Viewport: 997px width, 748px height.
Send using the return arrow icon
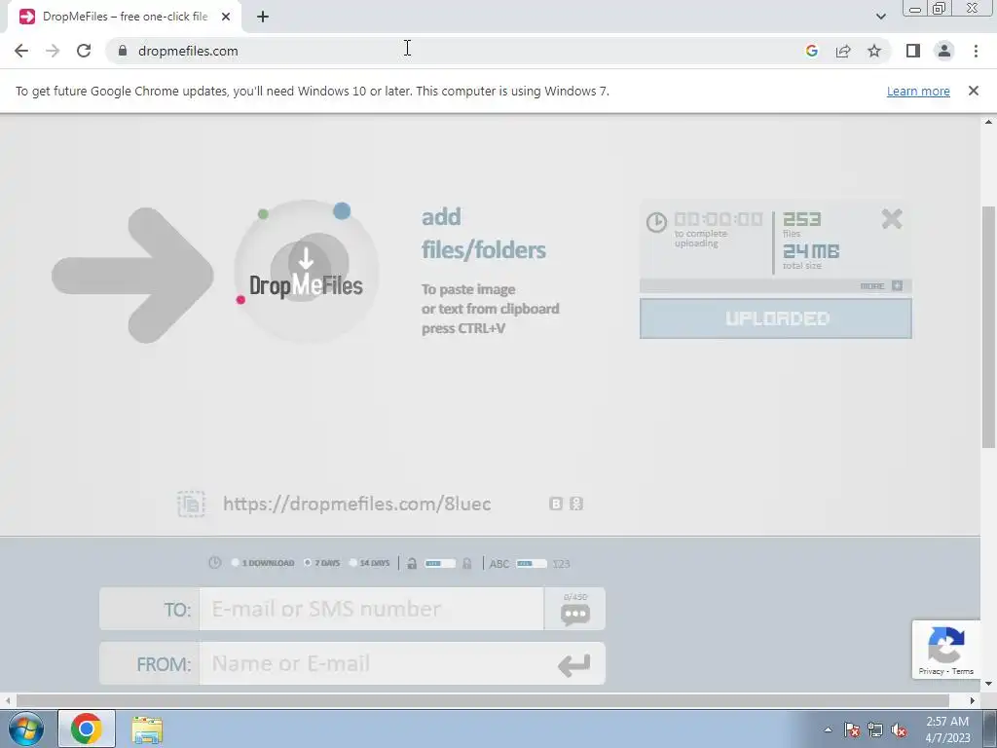tap(574, 665)
